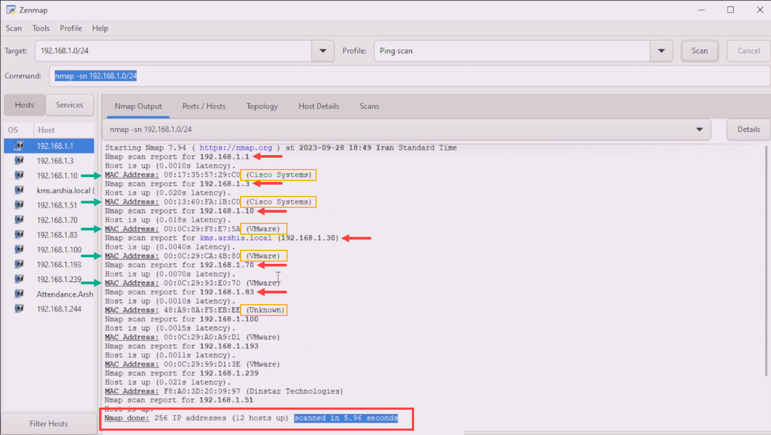Switch to the Topology tab

[x=262, y=106]
